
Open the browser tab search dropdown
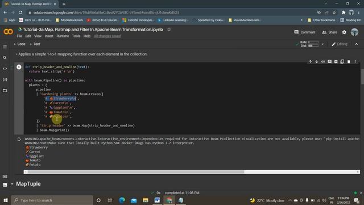(326, 4)
